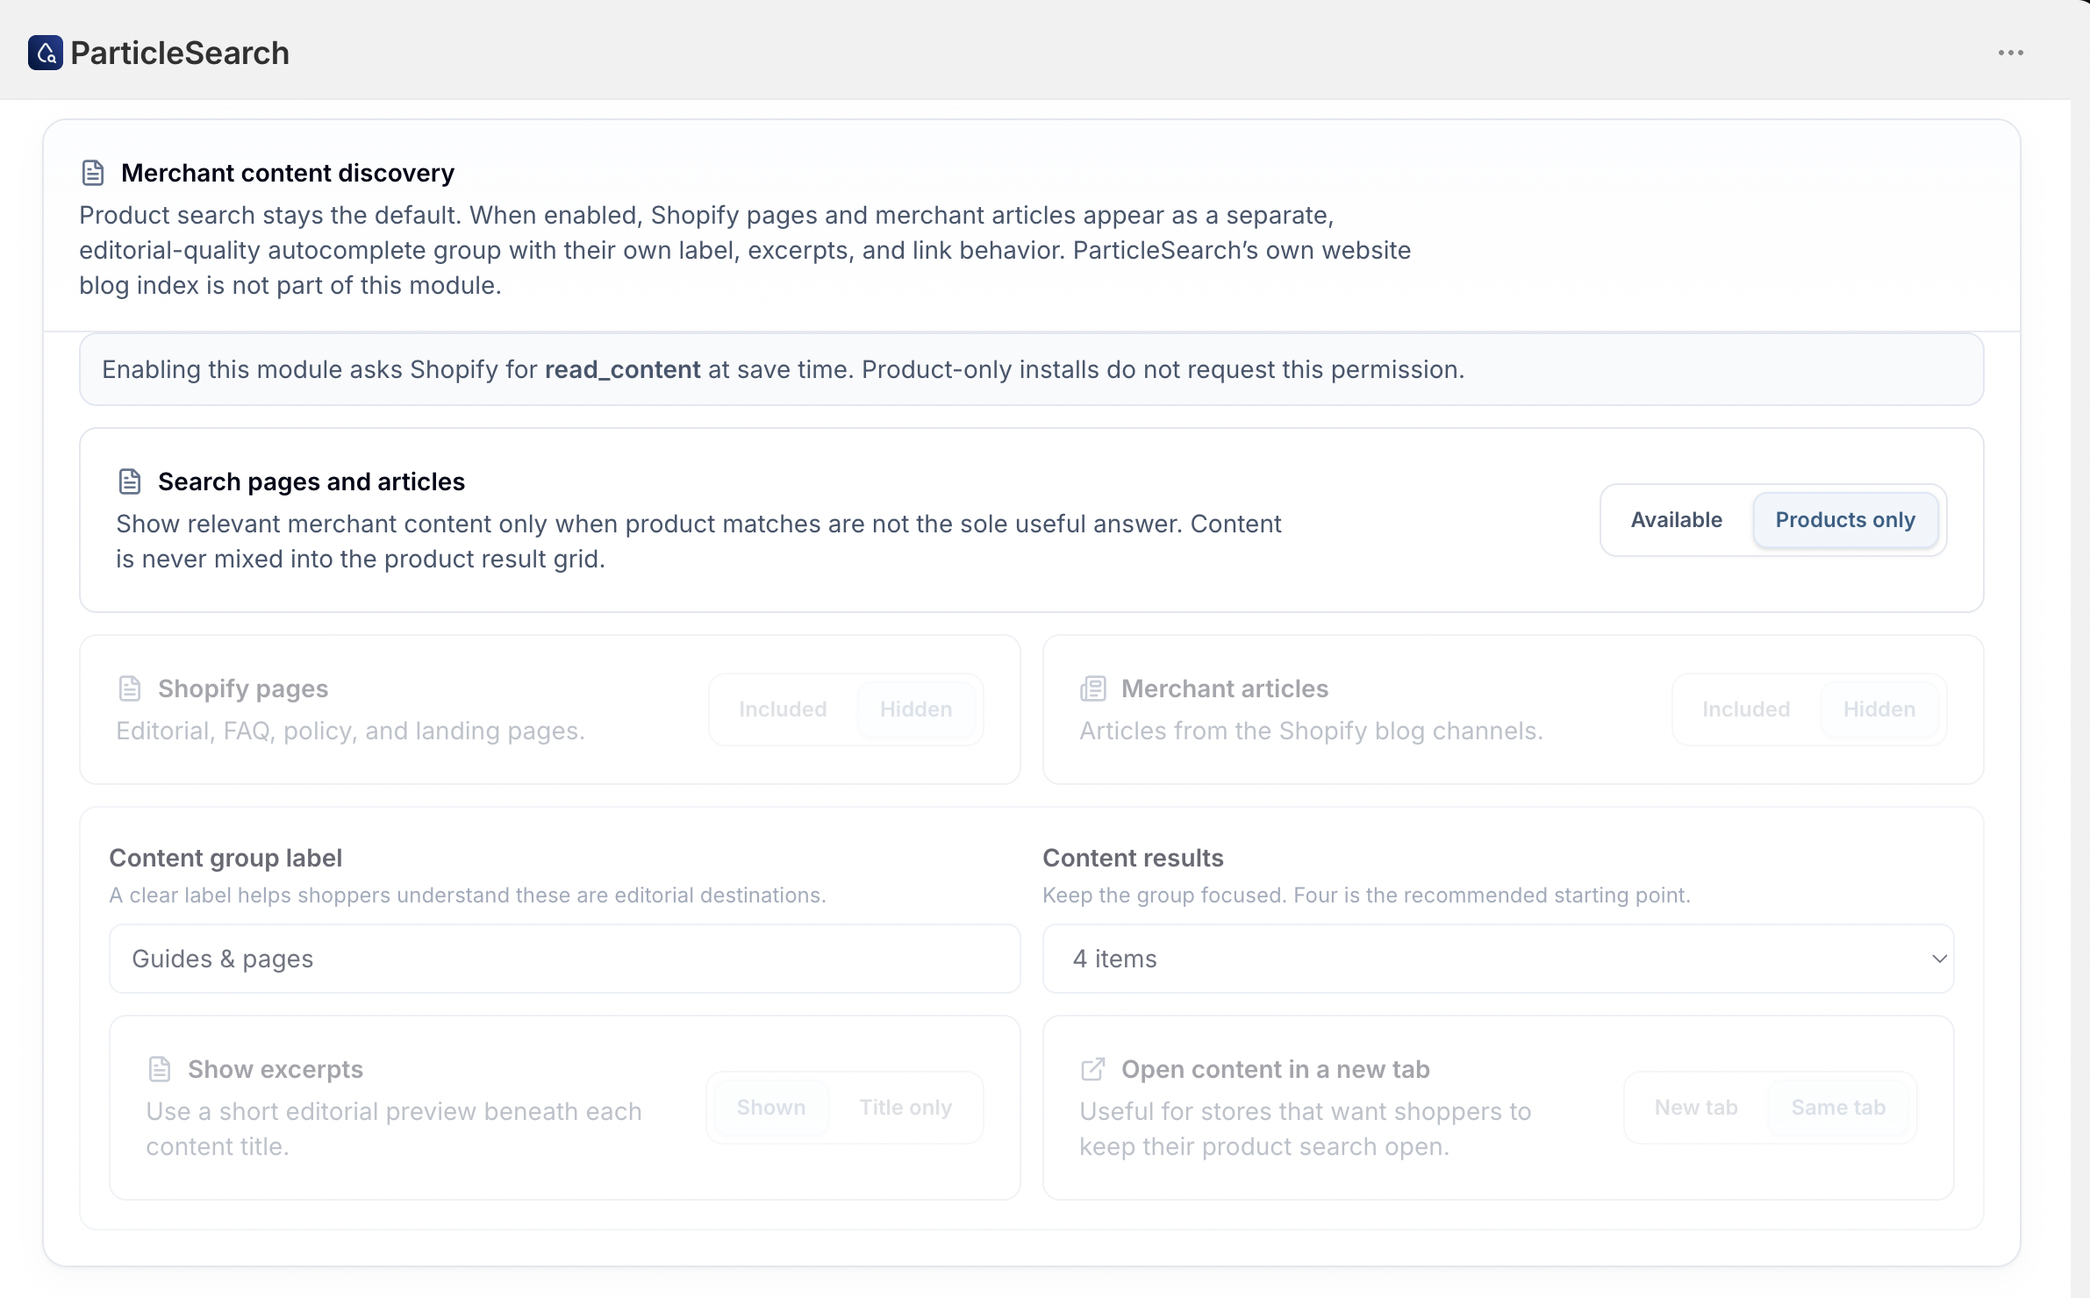Click 'Four is the recommended starting point' hint
The width and height of the screenshot is (2090, 1298).
tap(1492, 895)
